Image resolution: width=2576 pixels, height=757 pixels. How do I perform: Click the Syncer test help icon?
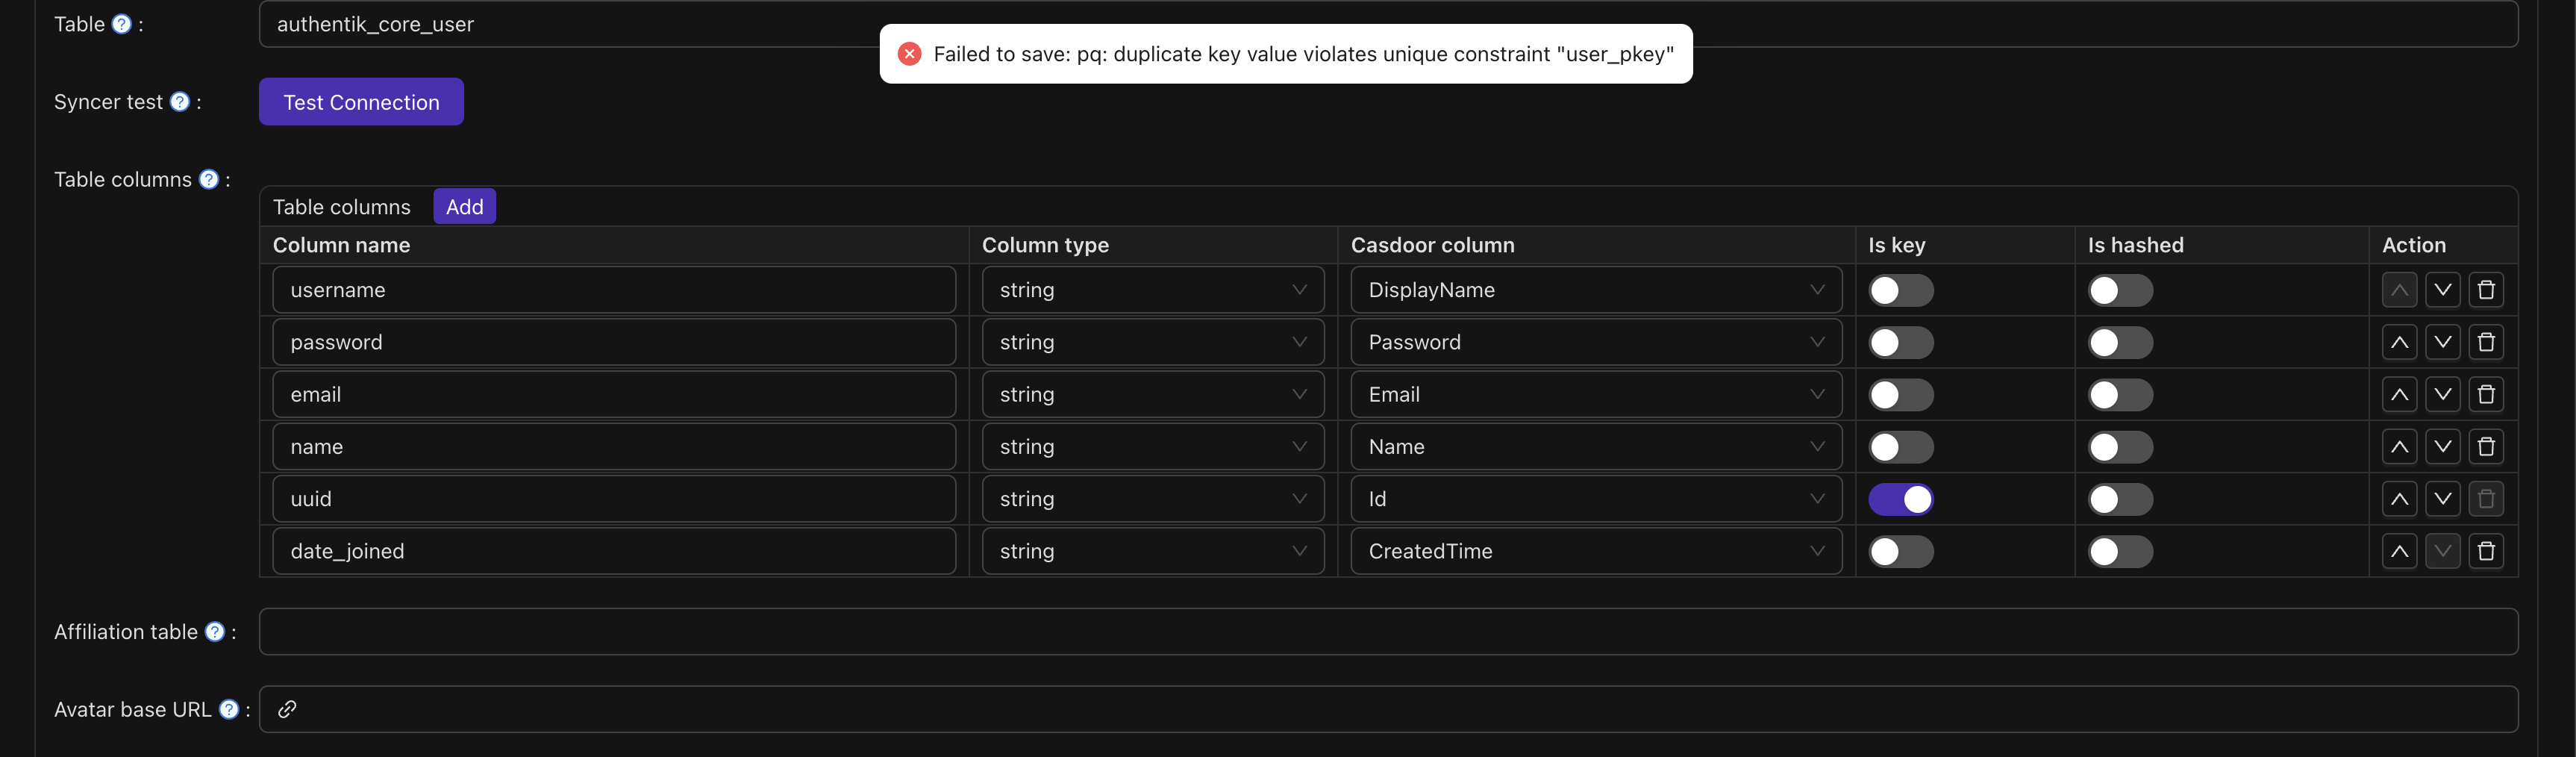pyautogui.click(x=180, y=102)
